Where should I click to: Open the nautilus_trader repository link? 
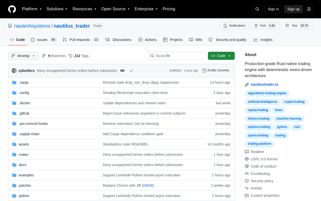[72, 26]
